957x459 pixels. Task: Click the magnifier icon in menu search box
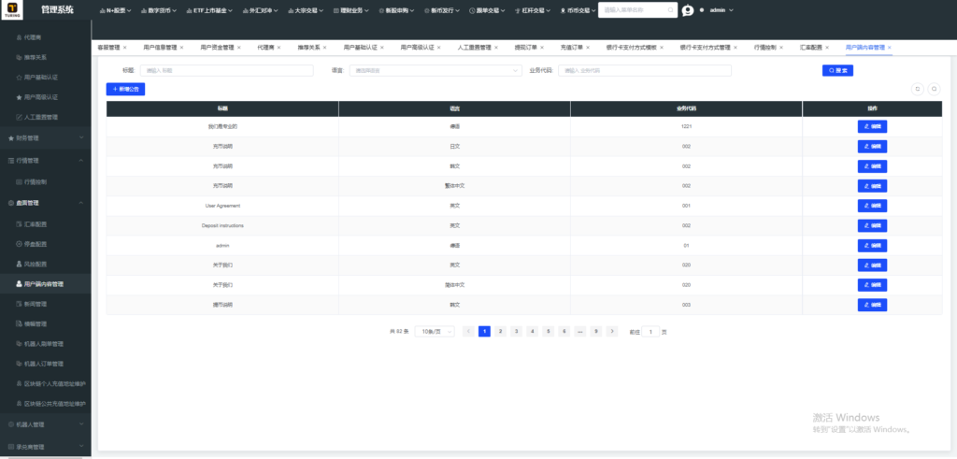[x=670, y=10]
